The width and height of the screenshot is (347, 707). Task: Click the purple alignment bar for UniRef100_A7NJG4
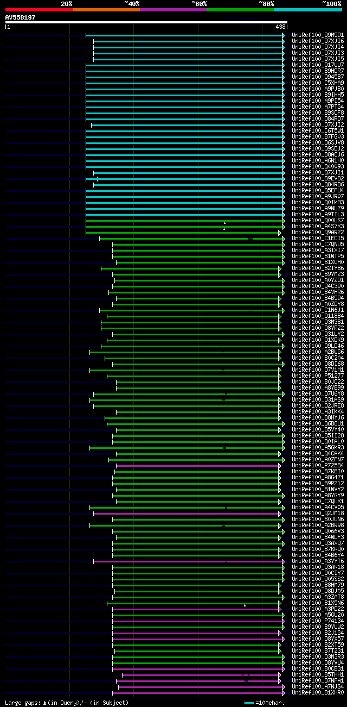[201, 687]
